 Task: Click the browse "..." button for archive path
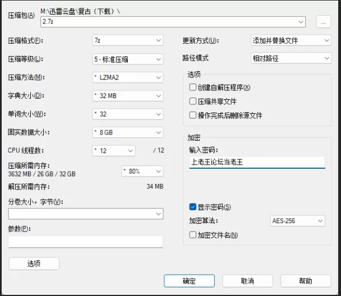(x=323, y=22)
